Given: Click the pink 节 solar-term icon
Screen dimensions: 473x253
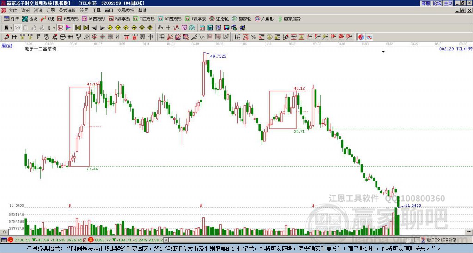Looking at the screenshot, I should [184, 28].
